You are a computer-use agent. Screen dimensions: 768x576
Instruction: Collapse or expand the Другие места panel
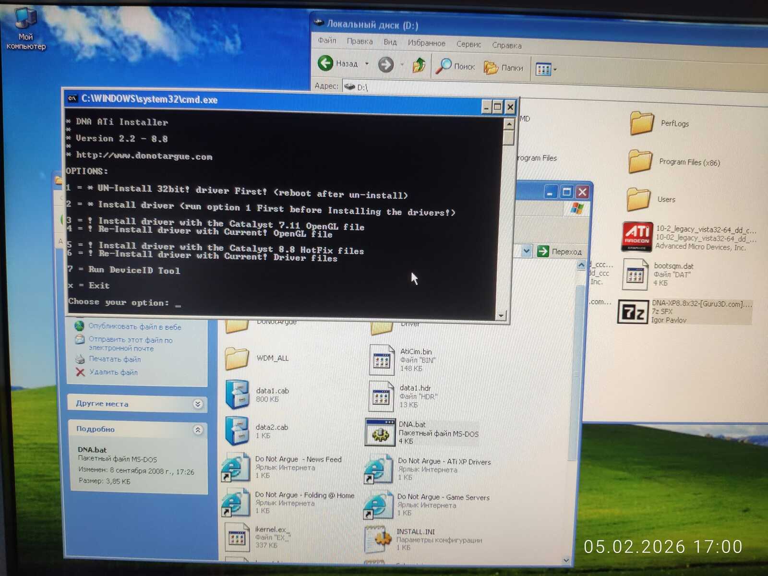pyautogui.click(x=198, y=404)
